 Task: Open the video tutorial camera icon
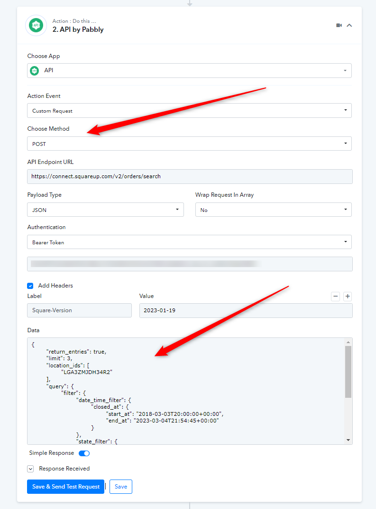point(339,25)
